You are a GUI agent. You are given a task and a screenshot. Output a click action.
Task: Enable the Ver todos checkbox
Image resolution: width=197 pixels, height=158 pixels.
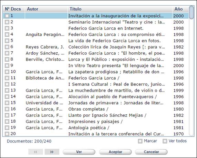click(165, 141)
